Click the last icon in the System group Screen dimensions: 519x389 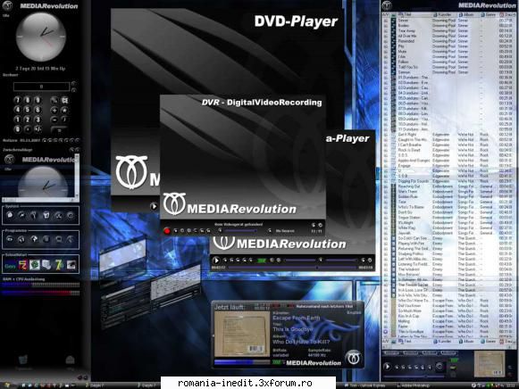click(x=71, y=215)
